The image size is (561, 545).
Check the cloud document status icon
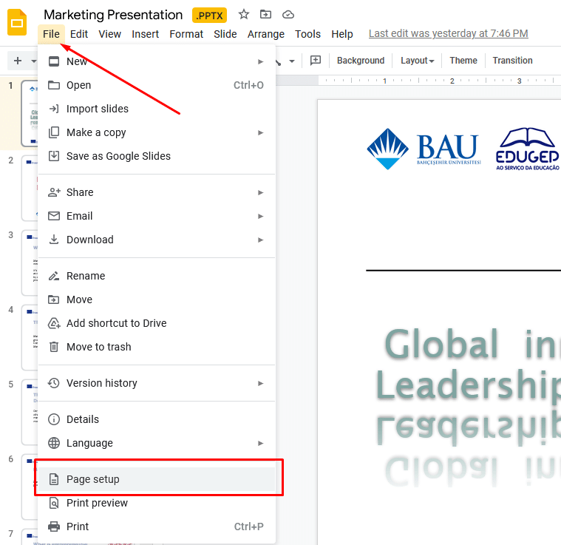(288, 15)
